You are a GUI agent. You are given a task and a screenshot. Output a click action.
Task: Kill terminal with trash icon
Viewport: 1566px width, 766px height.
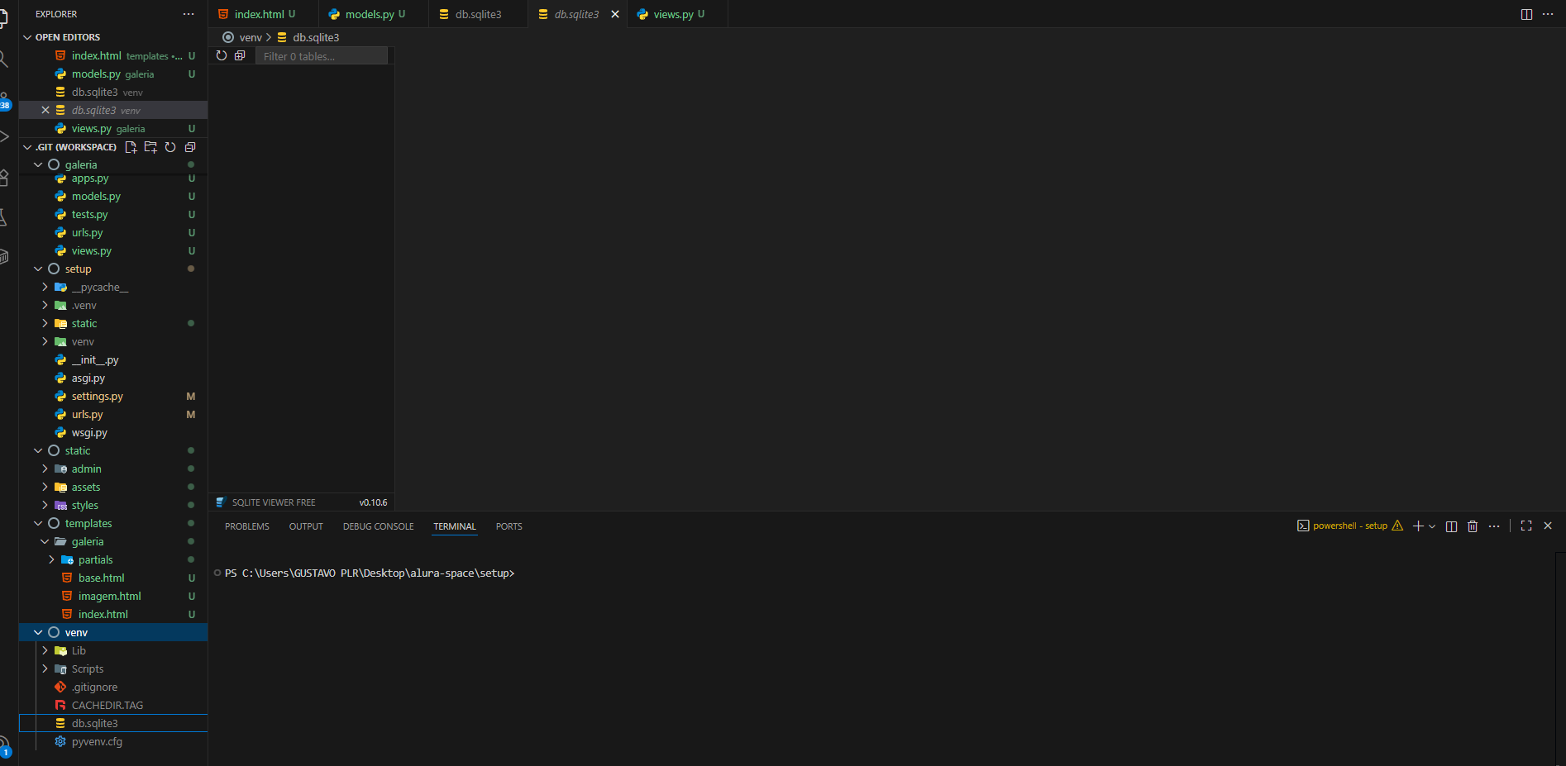tap(1473, 526)
